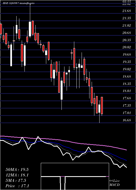The width and height of the screenshot is (136, 190).
Task: Click the 21.35 price axis label
Action: point(127,18)
